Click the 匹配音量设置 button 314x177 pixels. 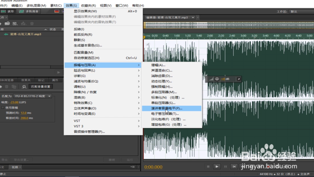pyautogui.click(x=41, y=86)
